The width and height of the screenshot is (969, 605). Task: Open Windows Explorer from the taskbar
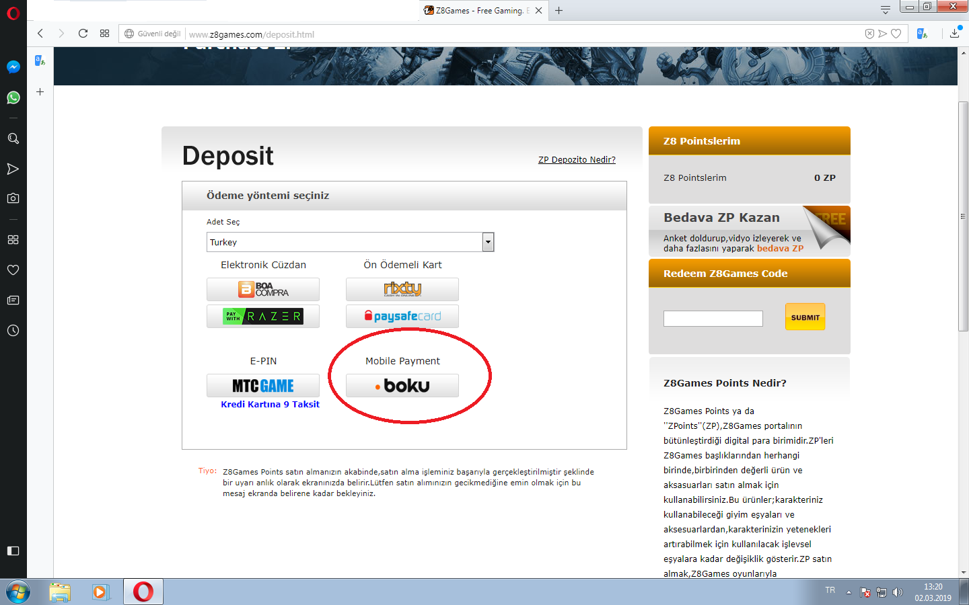[x=60, y=592]
